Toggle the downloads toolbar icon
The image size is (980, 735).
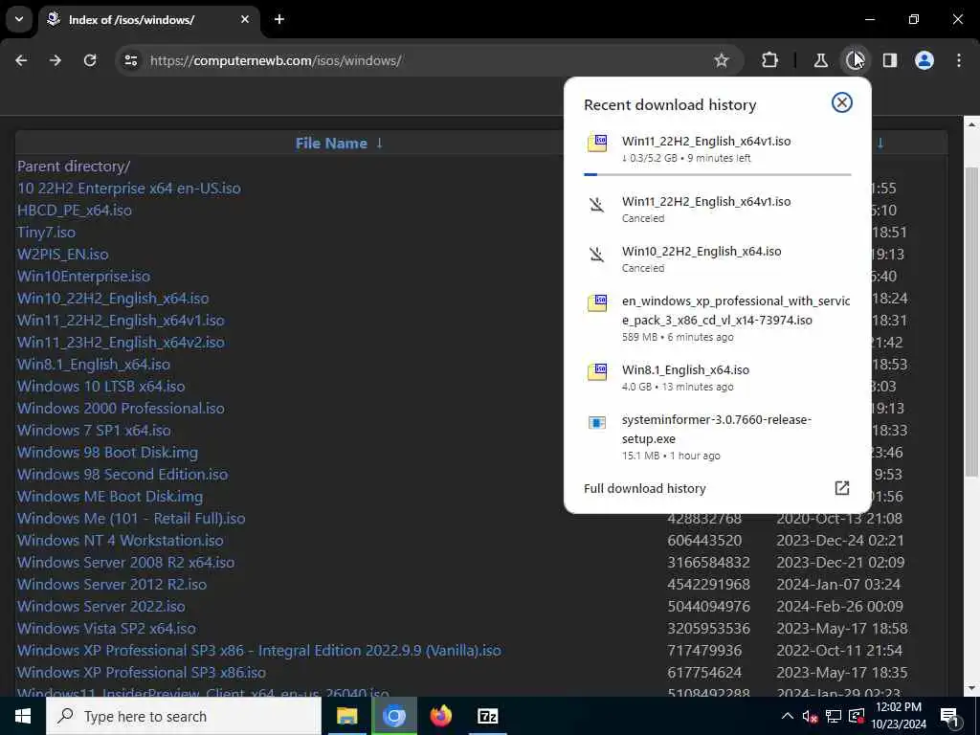click(x=855, y=60)
